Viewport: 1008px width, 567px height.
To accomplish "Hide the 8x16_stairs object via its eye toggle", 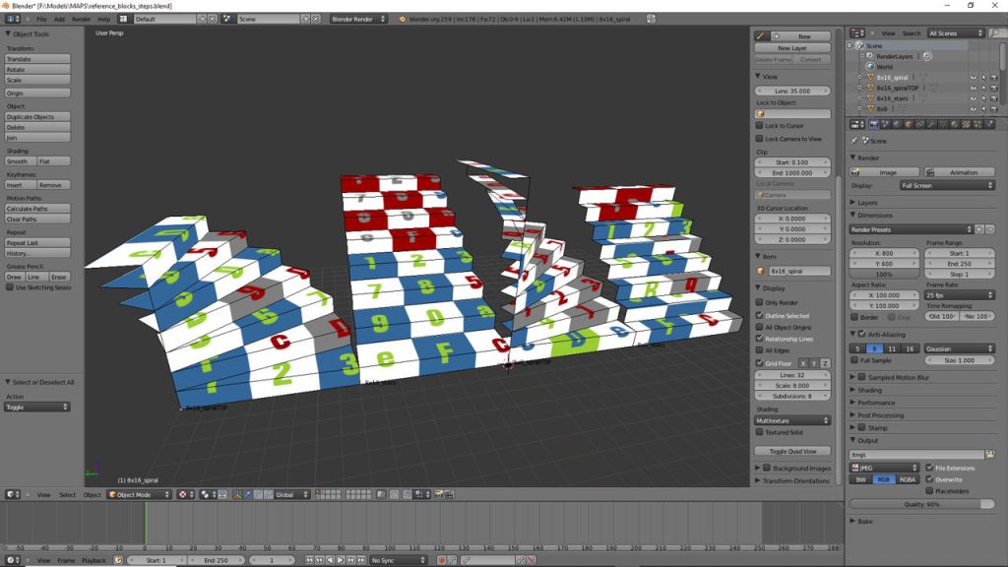I will tap(974, 98).
